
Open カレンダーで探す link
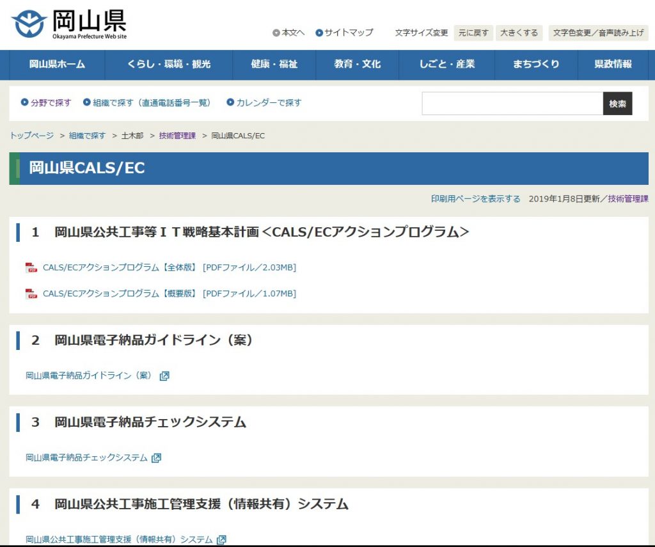click(269, 102)
